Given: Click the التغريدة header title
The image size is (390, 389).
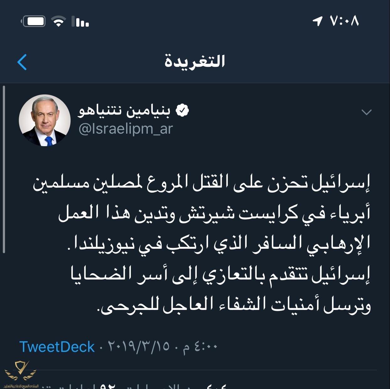Looking at the screenshot, I should (x=195, y=61).
